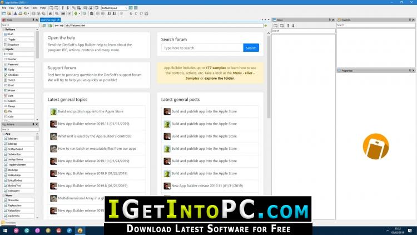417x235 pixels.
Task: Select the Checkbox control tool
Action: [18, 75]
